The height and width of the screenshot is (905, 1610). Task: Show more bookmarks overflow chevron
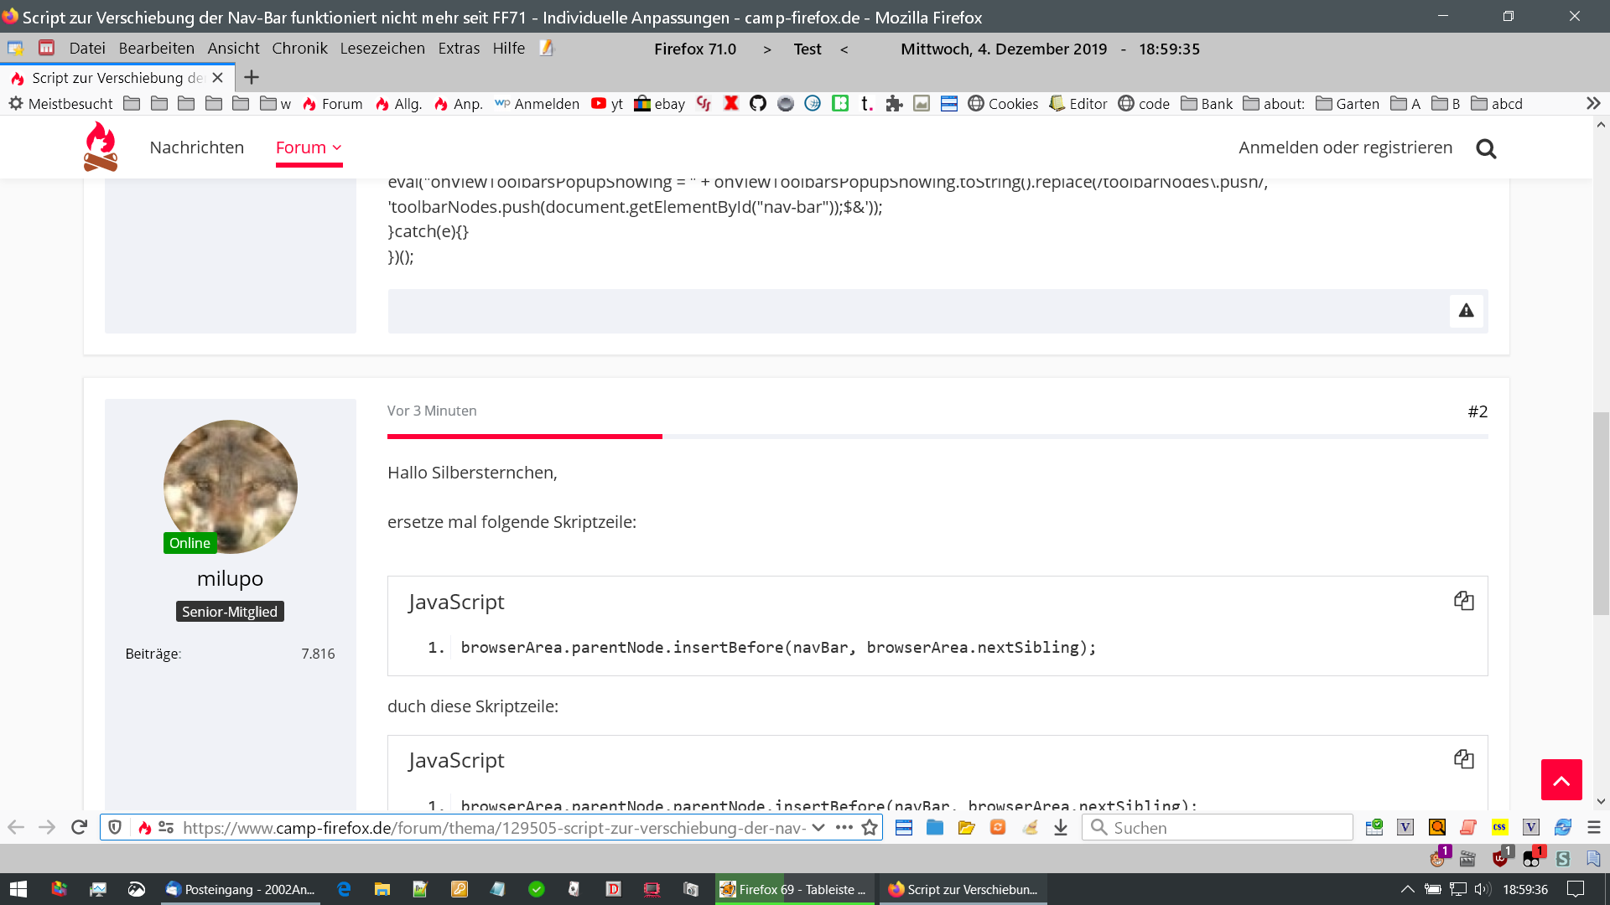(x=1592, y=103)
